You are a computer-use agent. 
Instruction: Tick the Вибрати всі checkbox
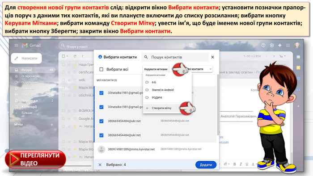[101, 69]
